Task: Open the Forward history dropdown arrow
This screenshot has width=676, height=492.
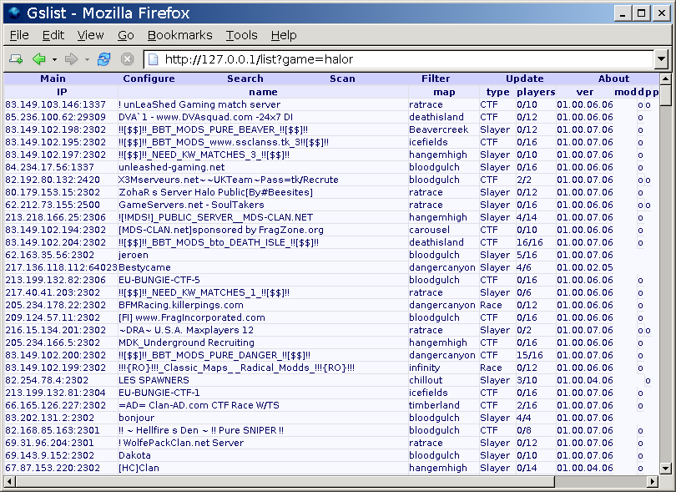Action: coord(87,59)
